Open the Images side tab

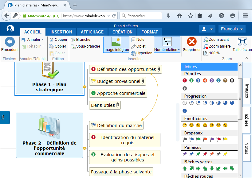point(246,91)
